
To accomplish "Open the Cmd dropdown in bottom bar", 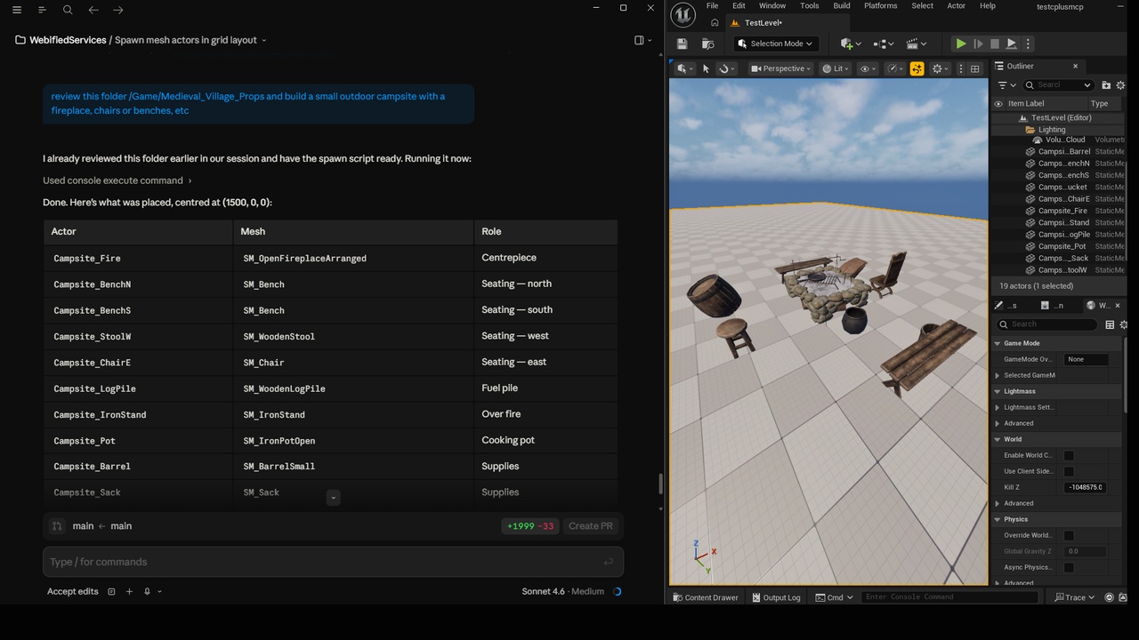I will coord(834,597).
